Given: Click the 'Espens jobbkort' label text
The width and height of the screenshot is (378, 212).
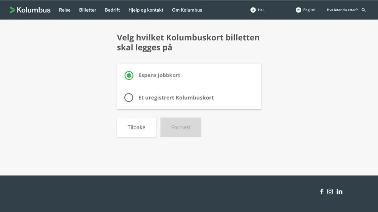Looking at the screenshot, I should pos(159,75).
